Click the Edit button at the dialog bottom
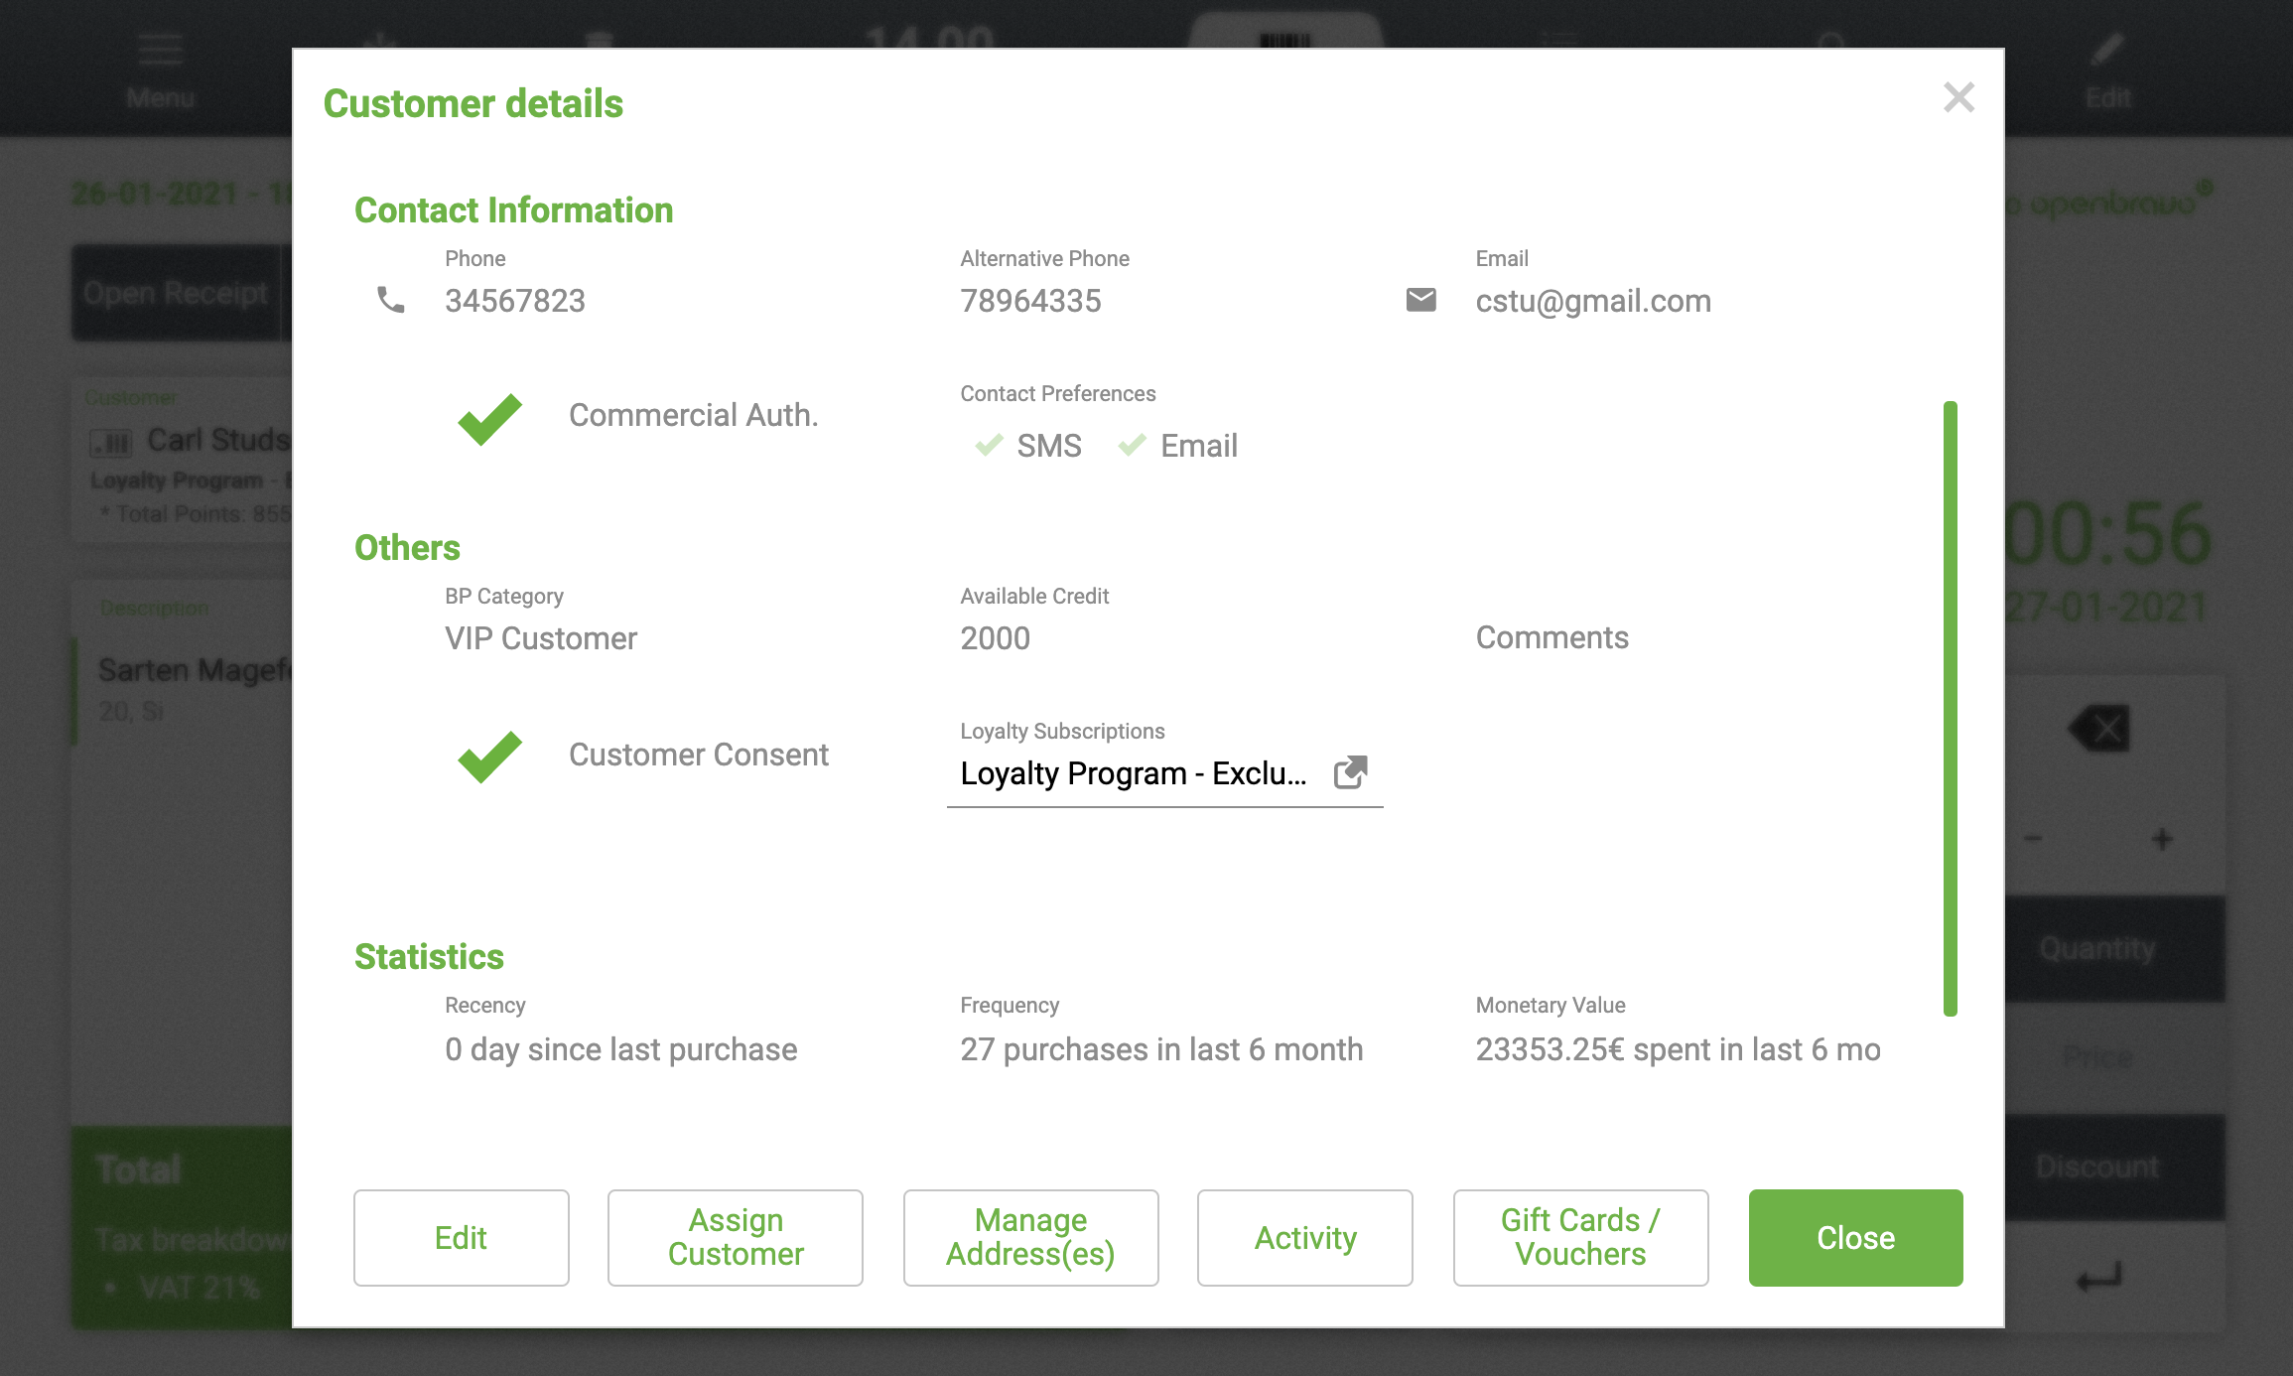Viewport: 2293px width, 1376px height. pyautogui.click(x=461, y=1238)
